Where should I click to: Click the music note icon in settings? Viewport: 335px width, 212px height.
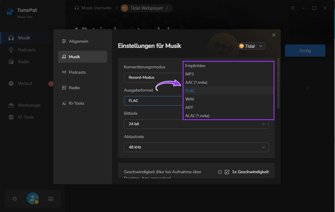(x=64, y=57)
